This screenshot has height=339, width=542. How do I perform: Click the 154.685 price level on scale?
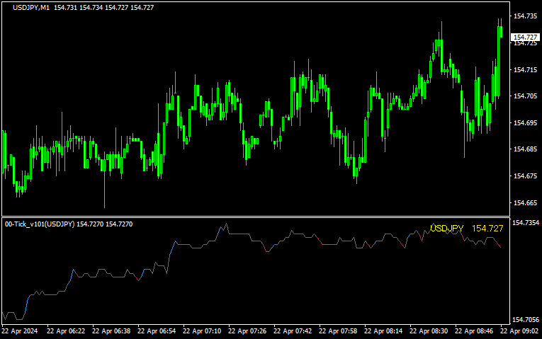[x=525, y=149]
